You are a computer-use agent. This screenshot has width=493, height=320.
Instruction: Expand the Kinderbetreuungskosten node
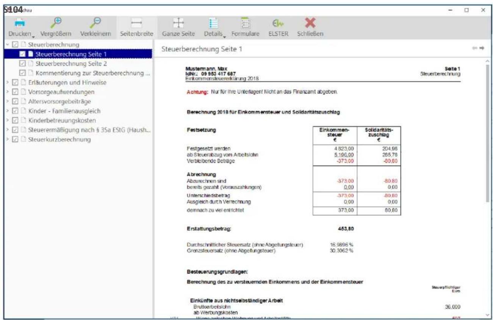pyautogui.click(x=8, y=120)
